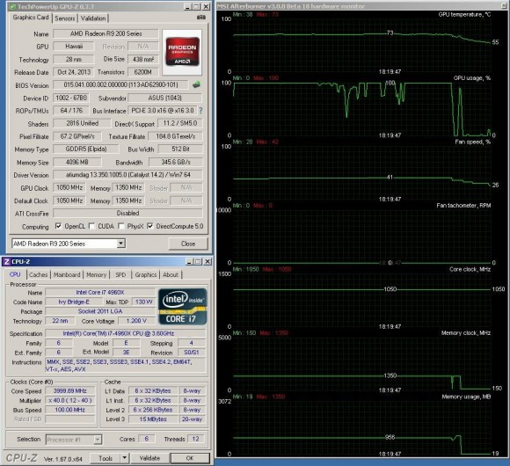The height and width of the screenshot is (466, 510).
Task: Click the CPU-Z Validate button
Action: coord(149,458)
